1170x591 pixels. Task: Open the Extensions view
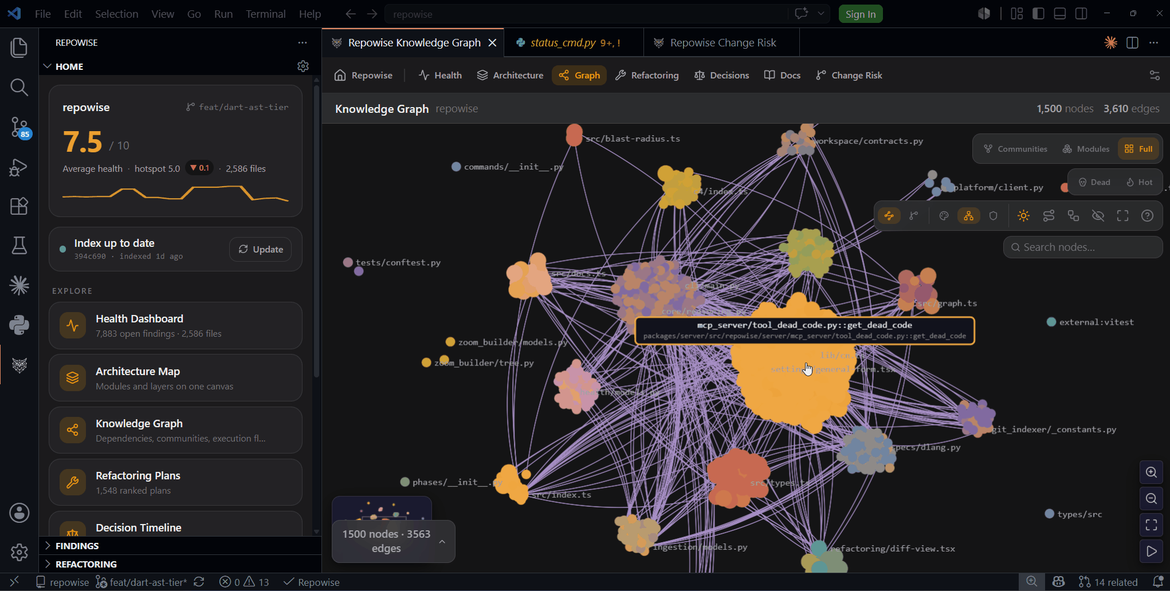click(19, 206)
